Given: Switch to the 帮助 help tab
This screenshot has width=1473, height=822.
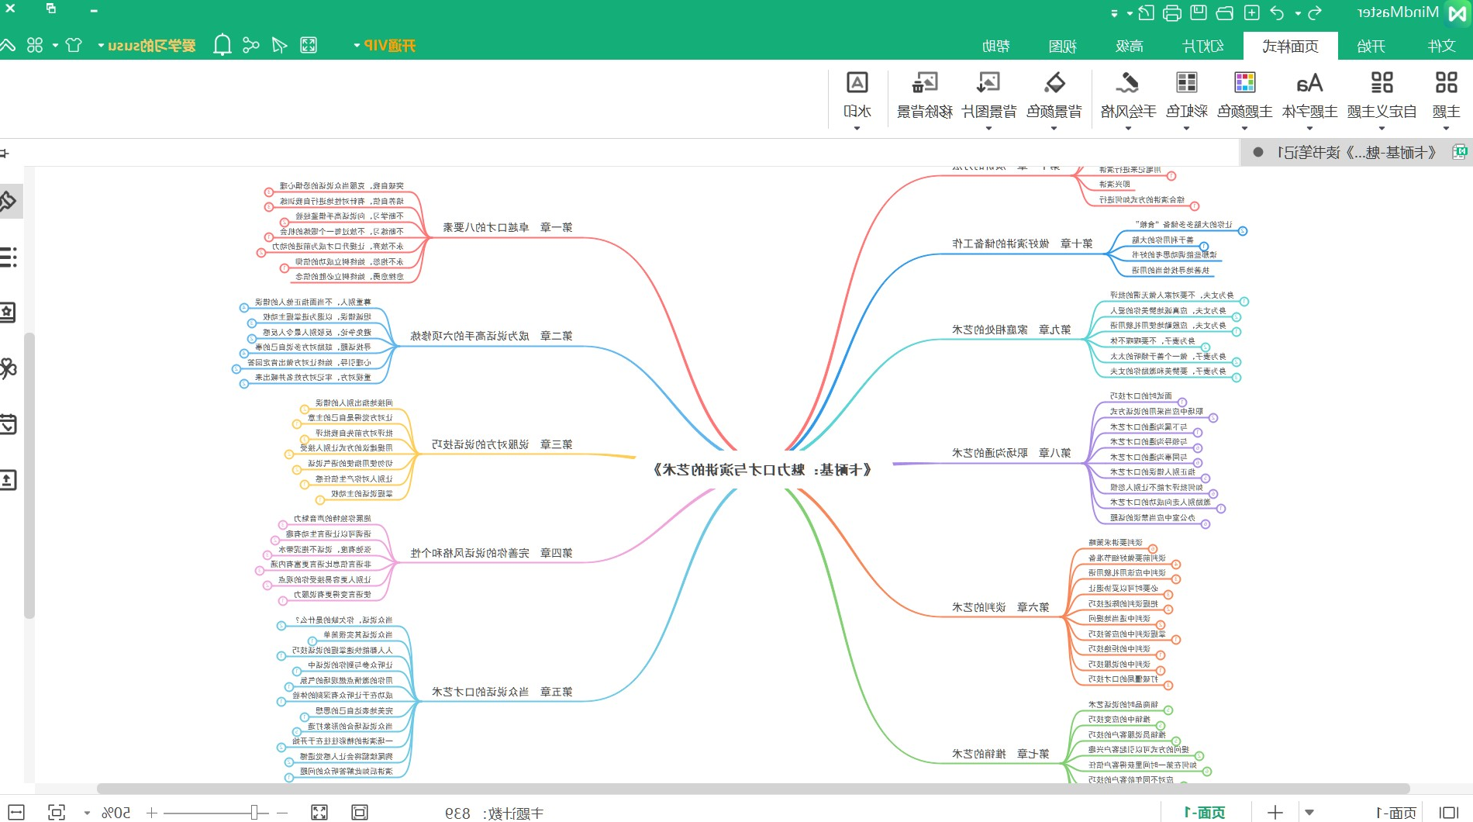Looking at the screenshot, I should pyautogui.click(x=995, y=46).
